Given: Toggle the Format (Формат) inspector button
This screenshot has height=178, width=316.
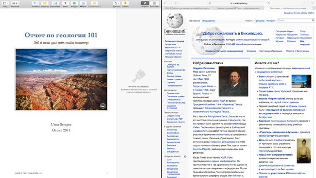Looking at the screenshot, I should click(145, 3).
